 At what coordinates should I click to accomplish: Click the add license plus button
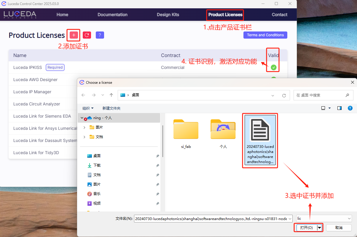pos(74,35)
